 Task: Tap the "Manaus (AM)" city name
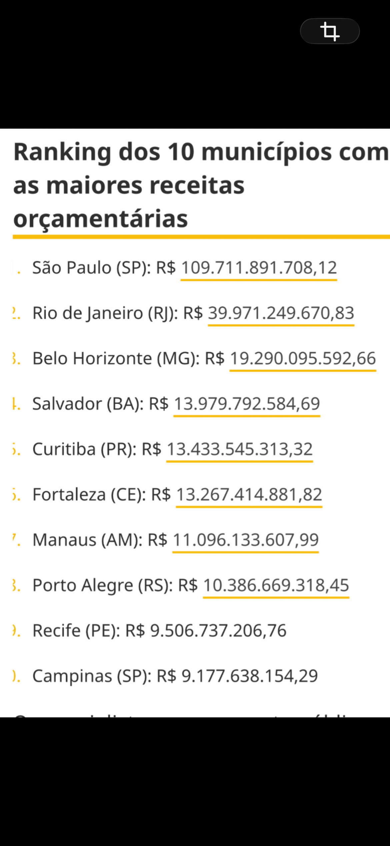pos(87,540)
